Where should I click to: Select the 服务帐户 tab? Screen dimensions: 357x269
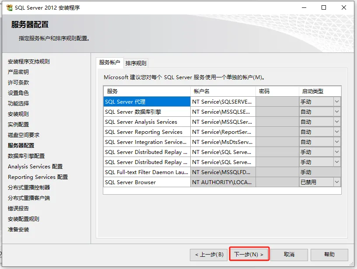pos(110,63)
